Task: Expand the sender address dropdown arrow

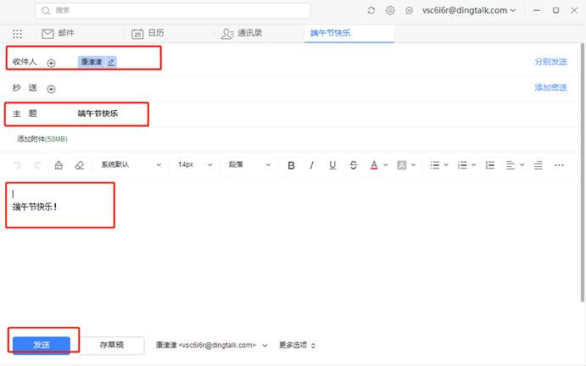Action: point(265,346)
